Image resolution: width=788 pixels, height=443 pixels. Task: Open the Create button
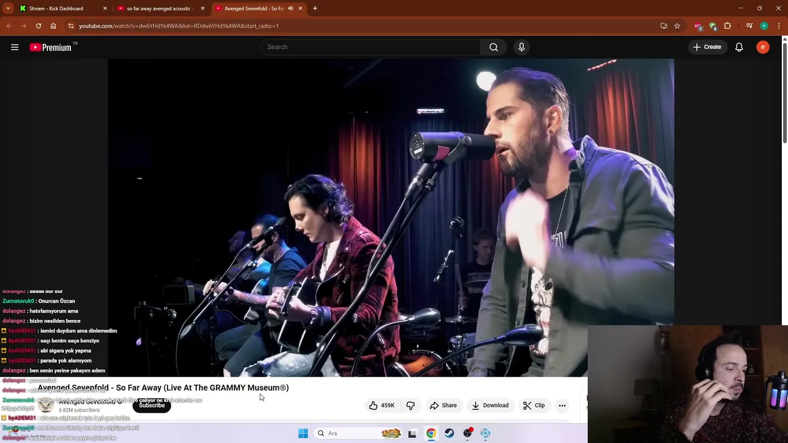coord(707,47)
